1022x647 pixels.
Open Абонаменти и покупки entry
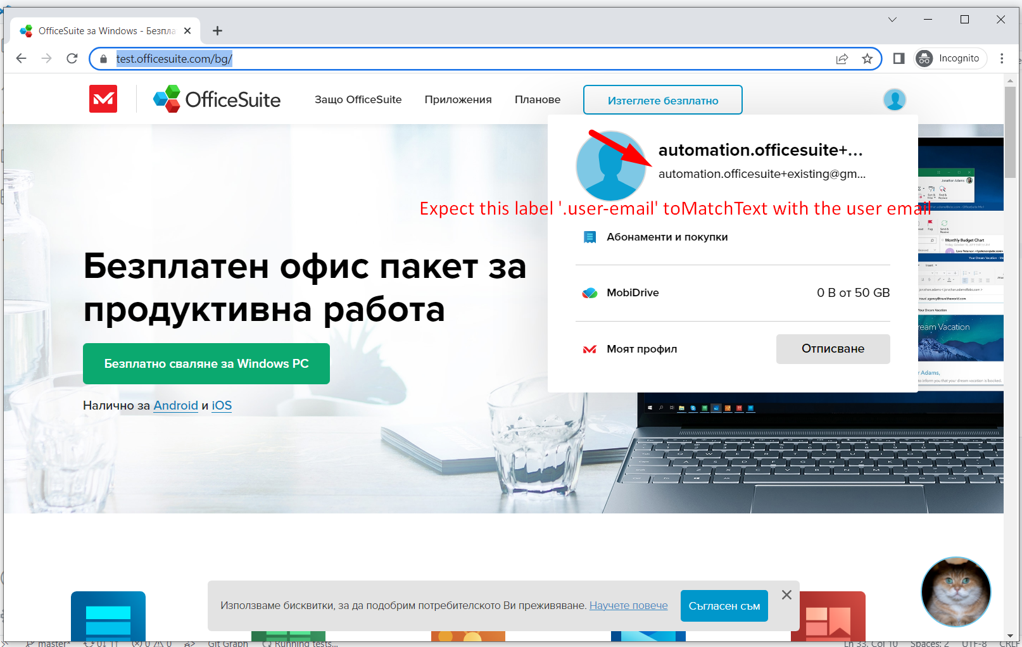click(667, 237)
